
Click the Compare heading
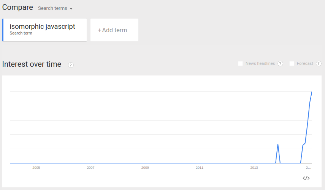coord(17,8)
